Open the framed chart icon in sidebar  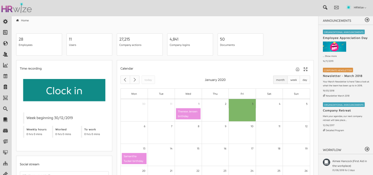pyautogui.click(x=5, y=98)
